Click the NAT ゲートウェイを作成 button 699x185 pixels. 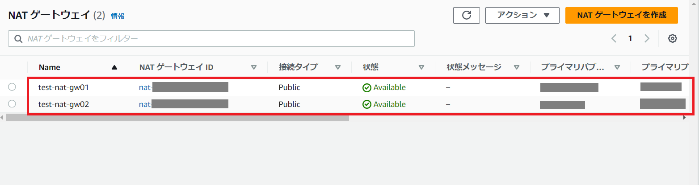621,15
